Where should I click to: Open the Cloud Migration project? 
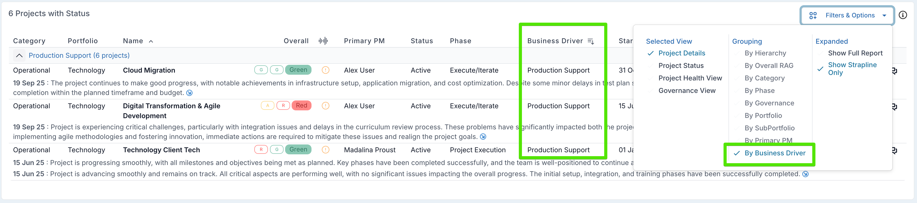149,70
